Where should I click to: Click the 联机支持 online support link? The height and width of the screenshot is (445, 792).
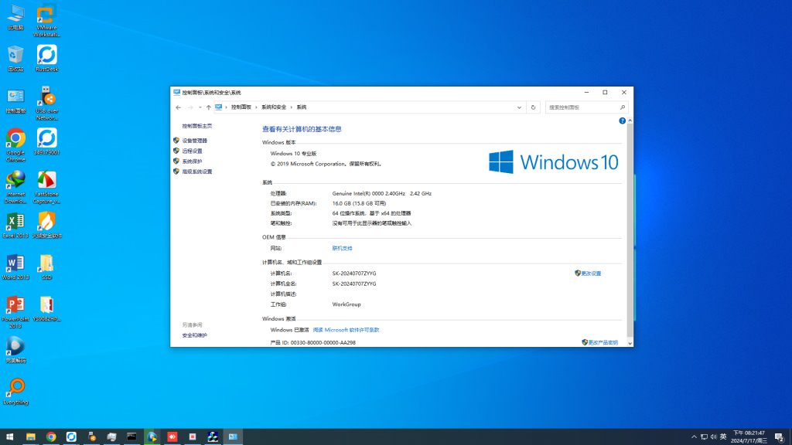[x=342, y=248]
